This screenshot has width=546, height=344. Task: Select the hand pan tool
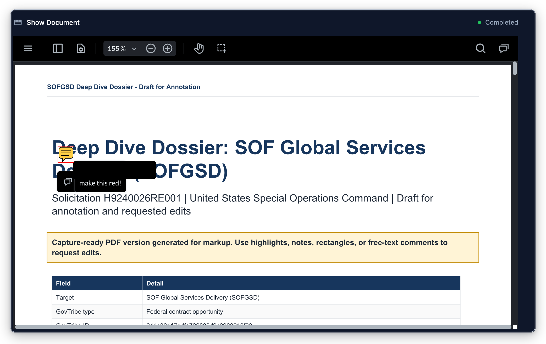(x=199, y=48)
